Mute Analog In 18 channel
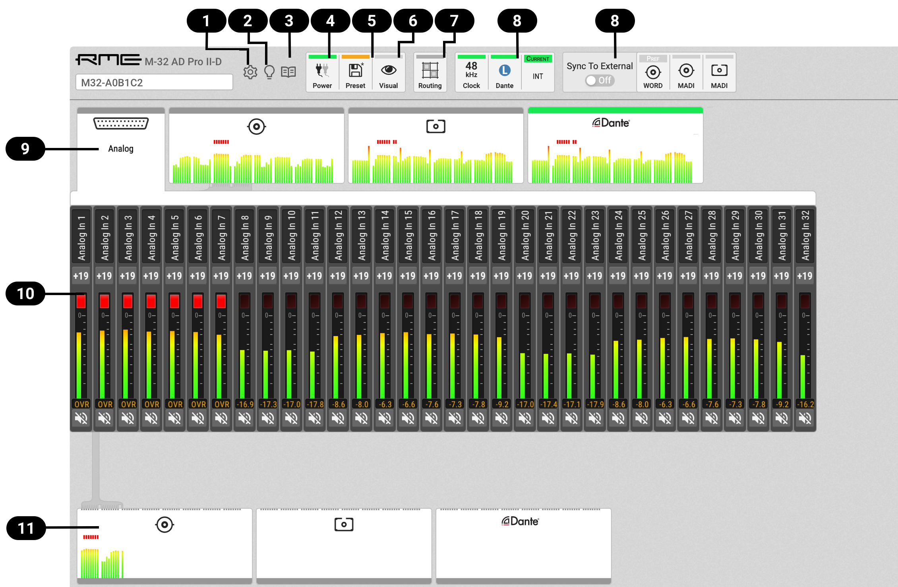Image resolution: width=898 pixels, height=587 pixels. click(x=478, y=418)
